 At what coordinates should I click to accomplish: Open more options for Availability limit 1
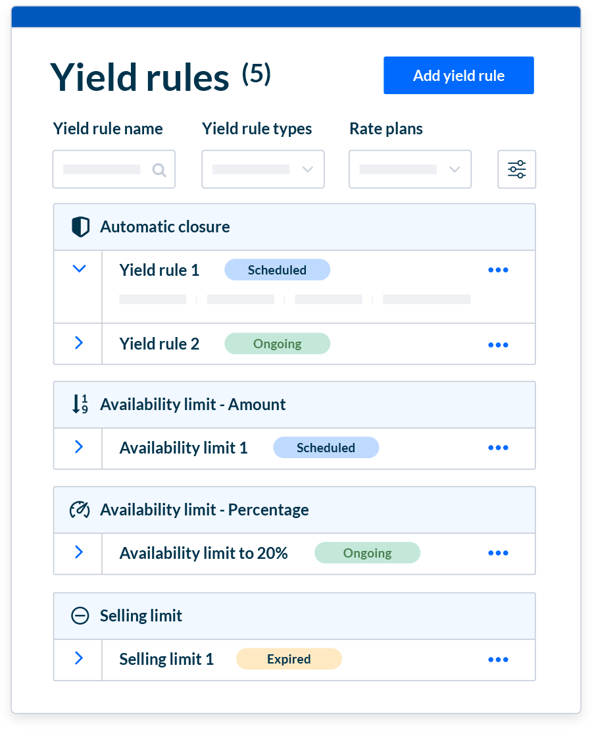(x=498, y=448)
